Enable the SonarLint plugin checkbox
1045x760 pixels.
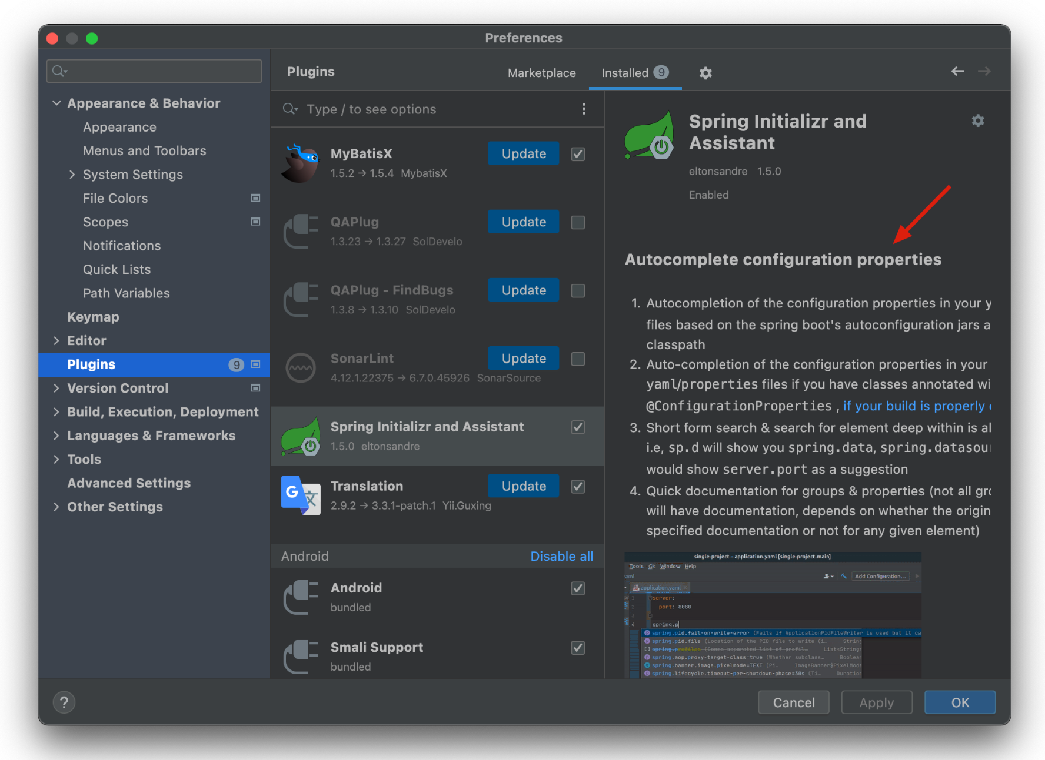pos(578,359)
